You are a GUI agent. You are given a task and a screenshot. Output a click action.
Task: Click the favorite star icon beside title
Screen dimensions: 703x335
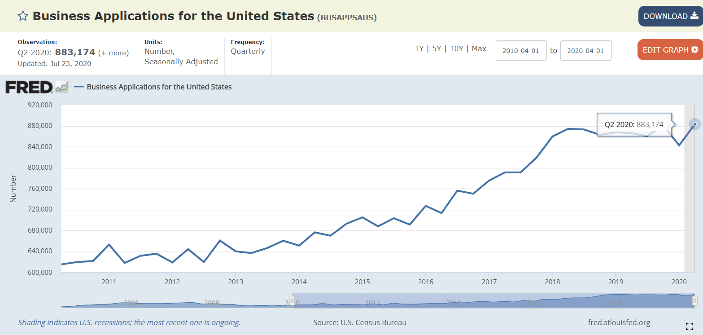[23, 16]
